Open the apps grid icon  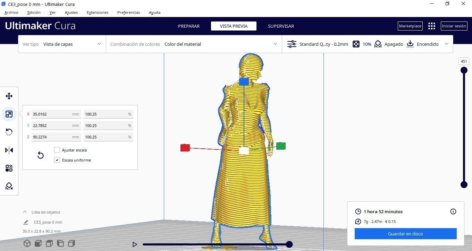pos(432,26)
